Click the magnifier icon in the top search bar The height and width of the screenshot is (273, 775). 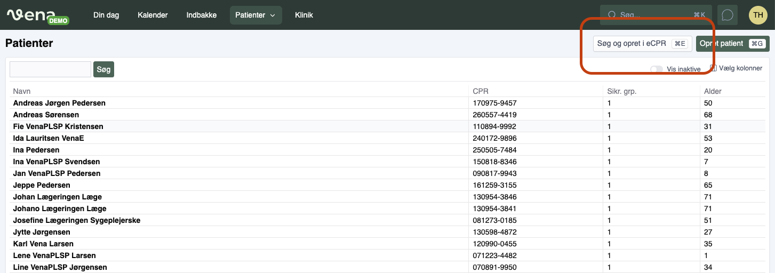(612, 15)
